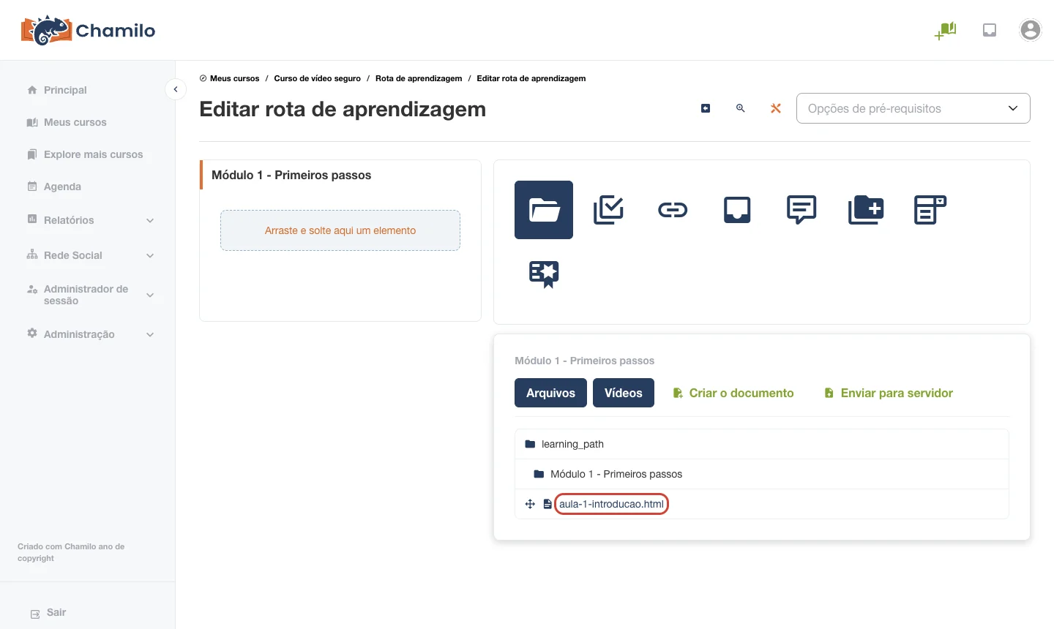Select the Módulo 1 - Primeiros passos folder row
1054x629 pixels.
pos(762,474)
